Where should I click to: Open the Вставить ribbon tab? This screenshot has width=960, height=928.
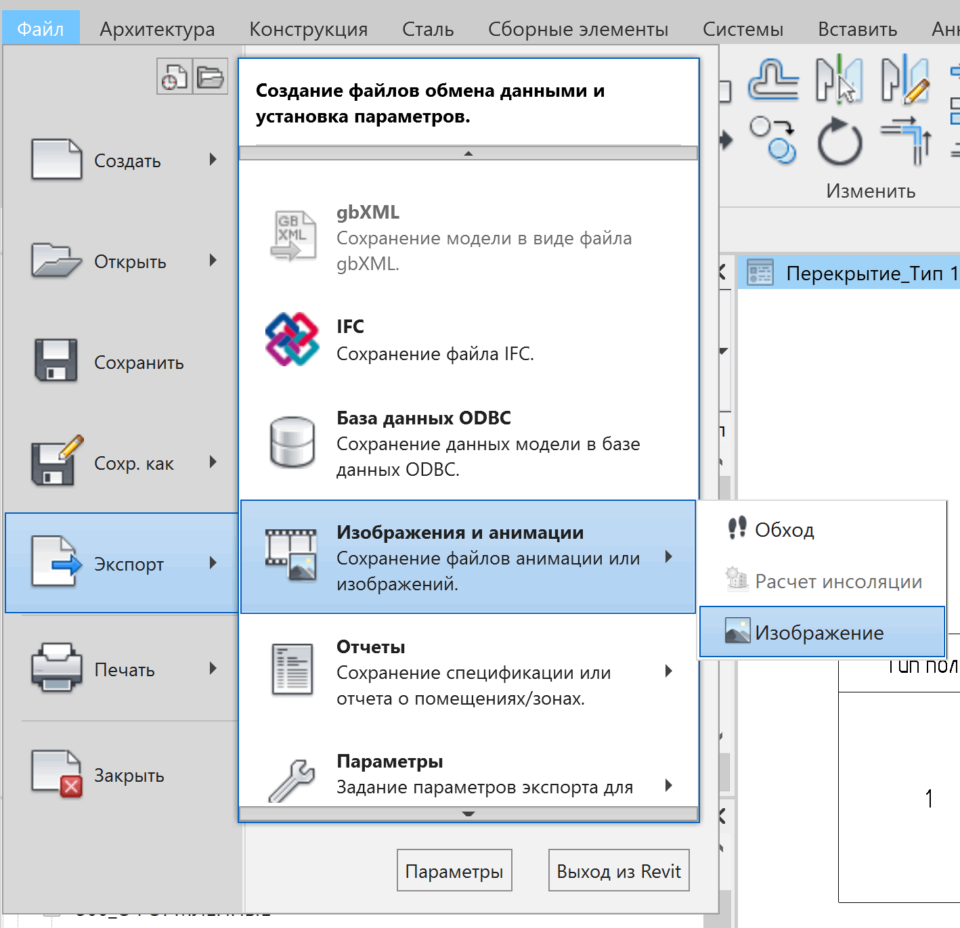tap(857, 29)
